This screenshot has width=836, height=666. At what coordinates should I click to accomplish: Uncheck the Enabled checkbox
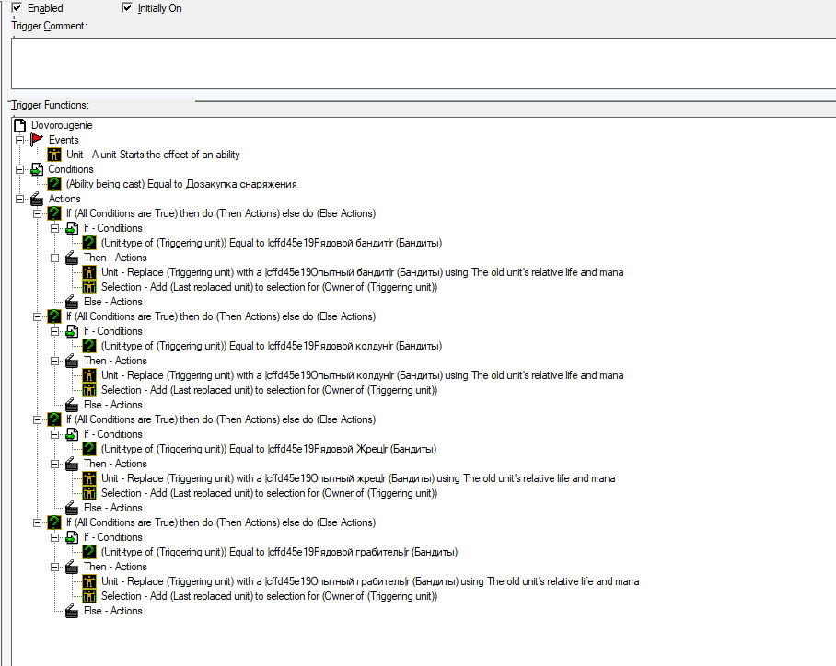click(17, 8)
